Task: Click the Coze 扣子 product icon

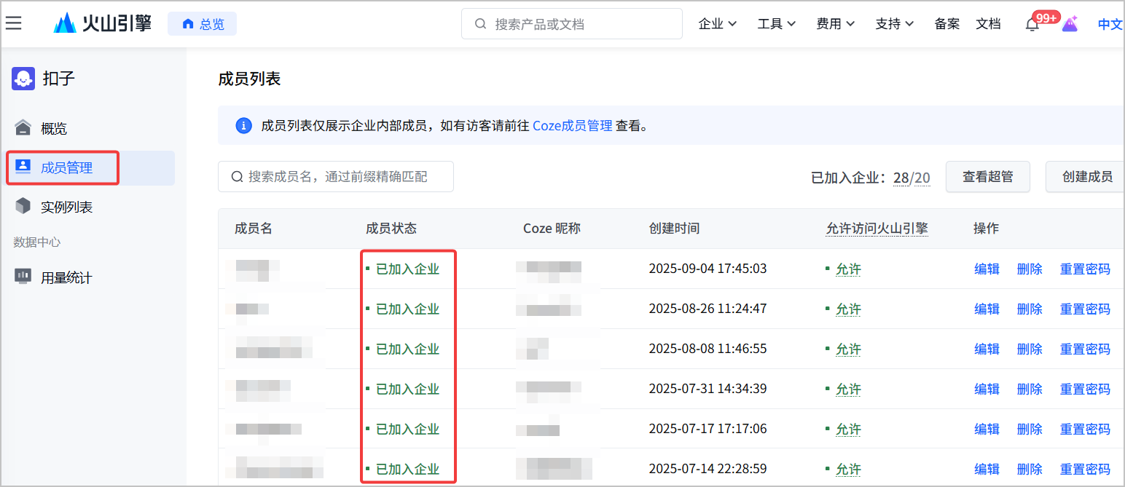Action: 23,79
